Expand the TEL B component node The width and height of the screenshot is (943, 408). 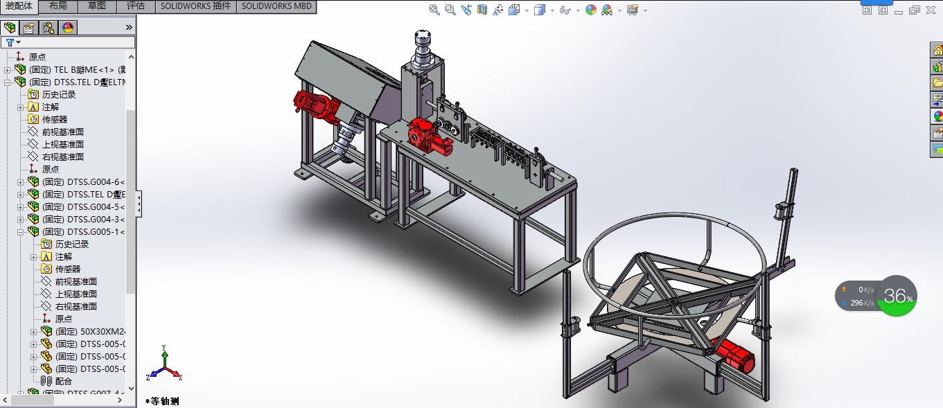pyautogui.click(x=8, y=70)
